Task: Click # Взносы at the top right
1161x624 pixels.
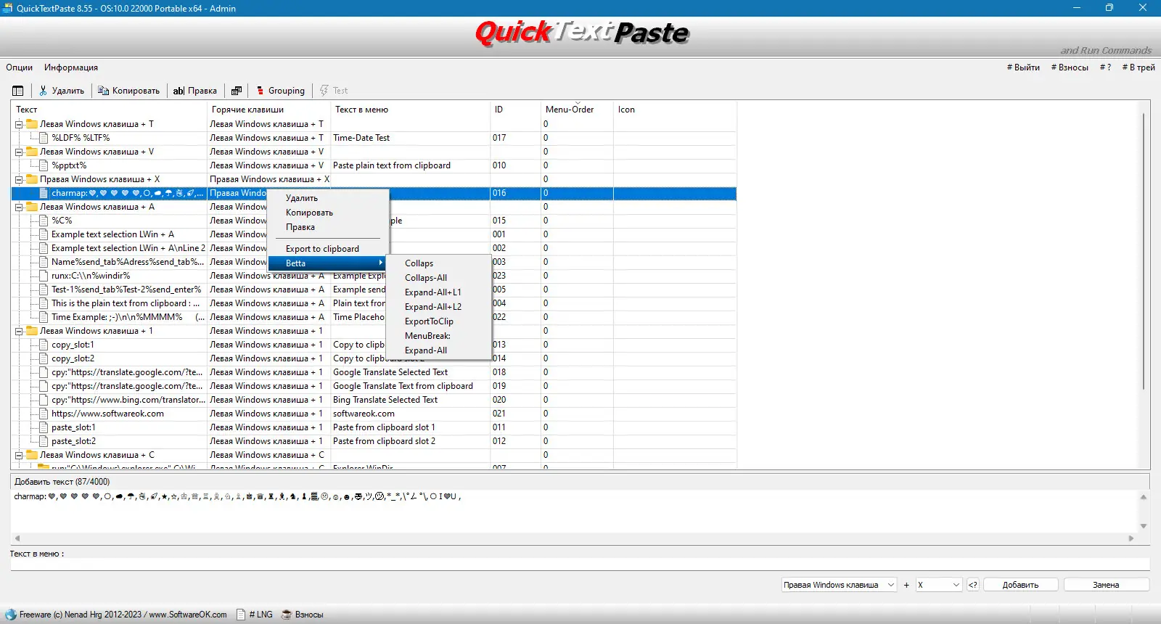Action: 1070,67
